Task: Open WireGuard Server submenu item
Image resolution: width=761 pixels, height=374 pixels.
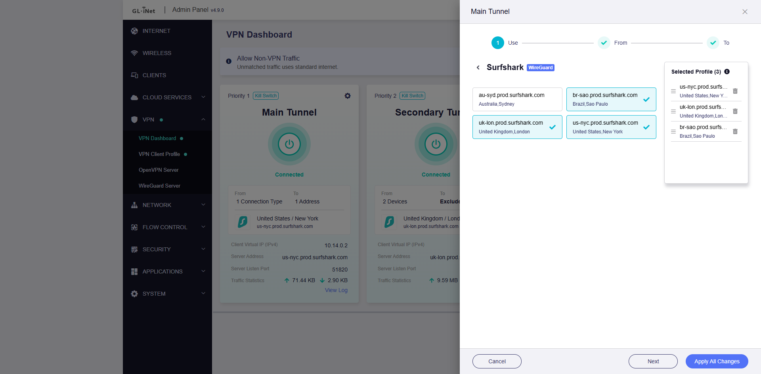Action: click(167, 186)
